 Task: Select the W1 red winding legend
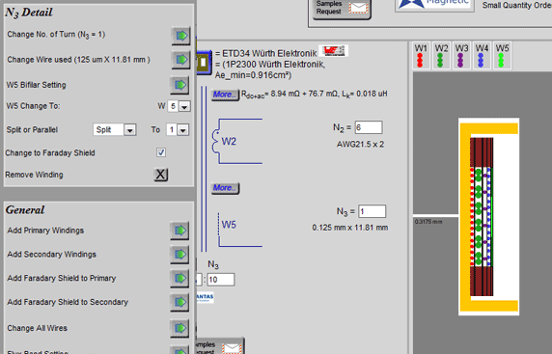click(x=421, y=56)
